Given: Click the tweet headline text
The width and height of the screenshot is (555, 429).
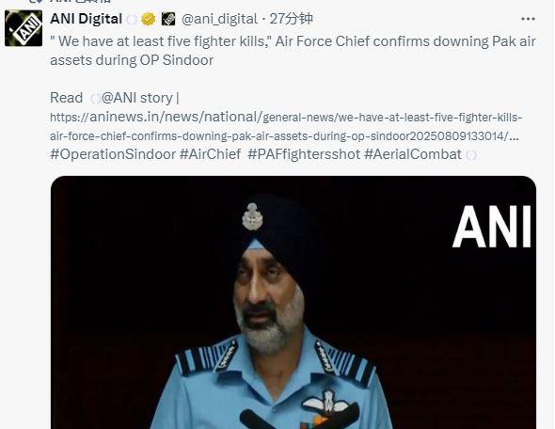Looking at the screenshot, I should 293,51.
